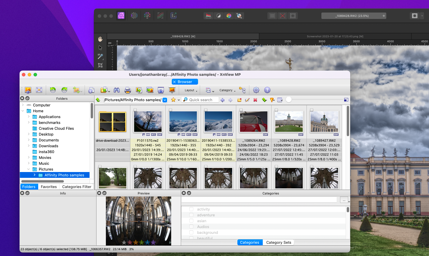429x256 pixels.
Task: Tick checkbox on _1089428.RW2 thumbnail
Action: pos(276,110)
